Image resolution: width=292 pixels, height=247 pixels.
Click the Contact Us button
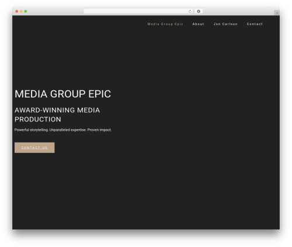click(34, 148)
